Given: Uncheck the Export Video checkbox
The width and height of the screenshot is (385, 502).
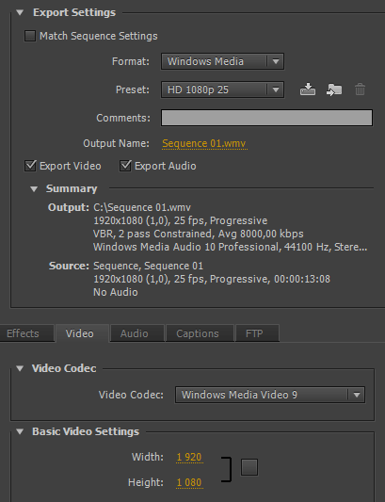Looking at the screenshot, I should pos(30,166).
